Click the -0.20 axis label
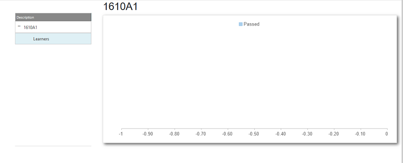 tap(334, 134)
